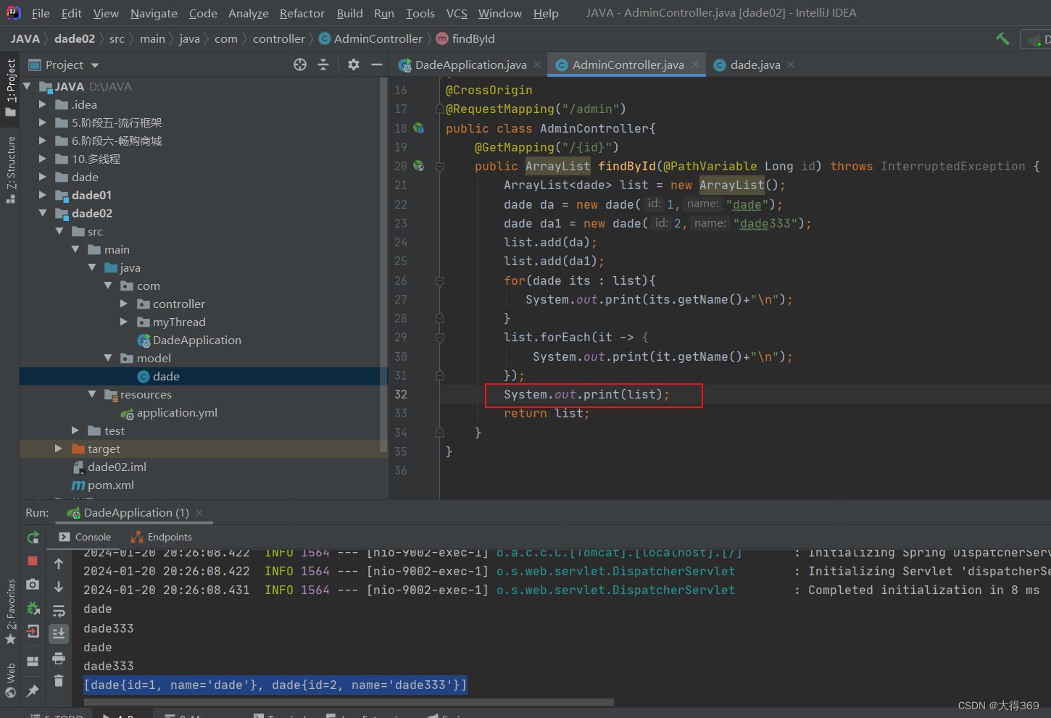The width and height of the screenshot is (1051, 718).
Task: Click the layout icon in Run sidebar
Action: point(33,661)
